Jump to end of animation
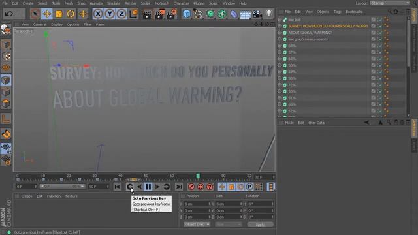 (179, 187)
